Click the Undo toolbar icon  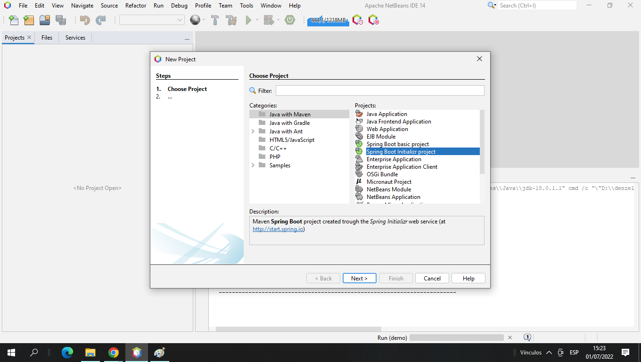[x=85, y=20]
